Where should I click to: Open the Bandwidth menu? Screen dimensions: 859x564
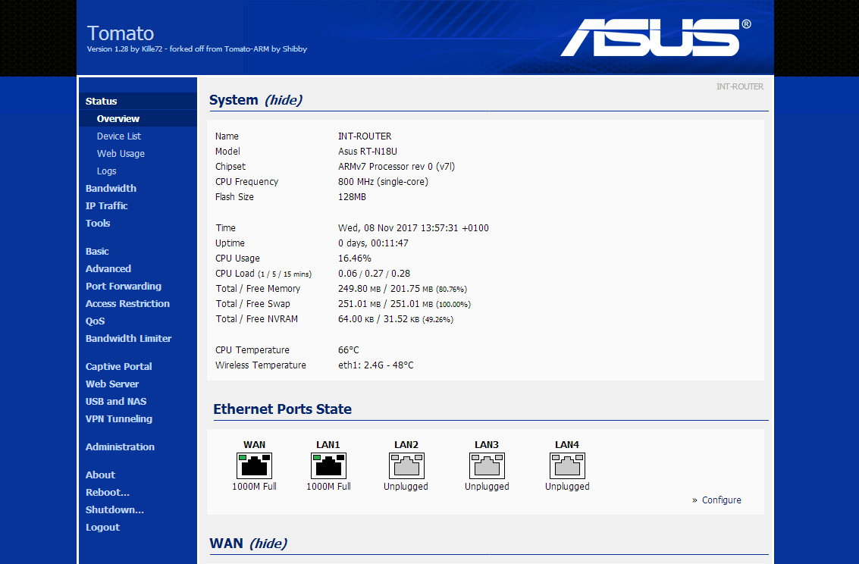[x=111, y=188]
